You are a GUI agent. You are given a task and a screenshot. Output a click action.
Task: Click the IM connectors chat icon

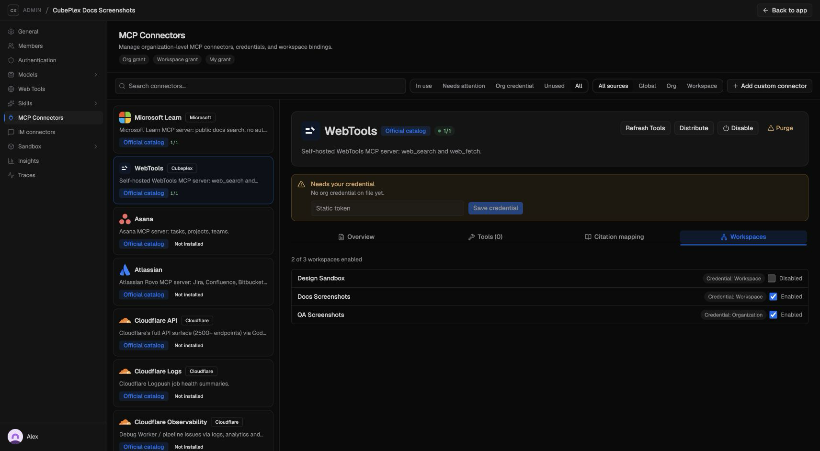pyautogui.click(x=11, y=132)
